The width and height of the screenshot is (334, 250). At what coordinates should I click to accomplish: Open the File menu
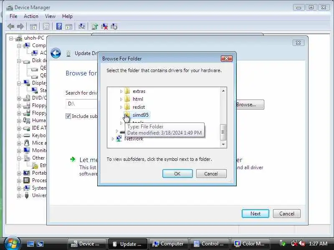pyautogui.click(x=13, y=16)
